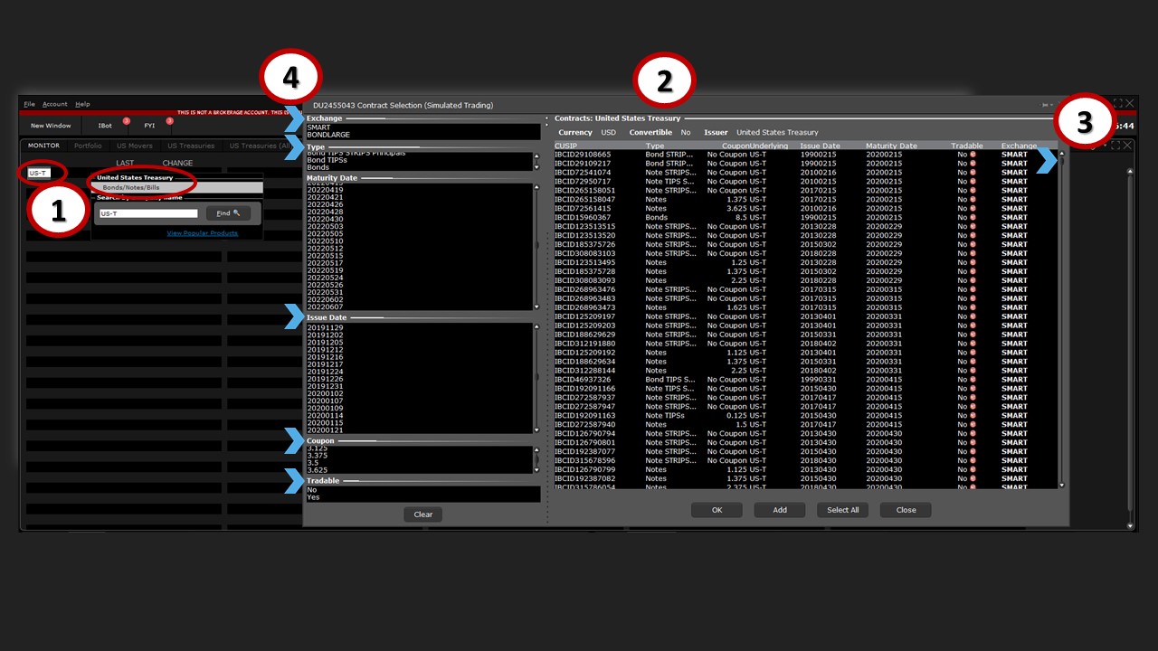Open the FYI notifications button
The width and height of the screenshot is (1158, 651).
[150, 126]
